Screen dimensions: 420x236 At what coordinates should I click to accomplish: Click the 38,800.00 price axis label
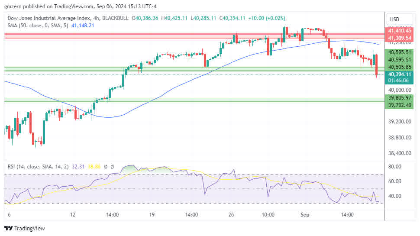point(399,138)
